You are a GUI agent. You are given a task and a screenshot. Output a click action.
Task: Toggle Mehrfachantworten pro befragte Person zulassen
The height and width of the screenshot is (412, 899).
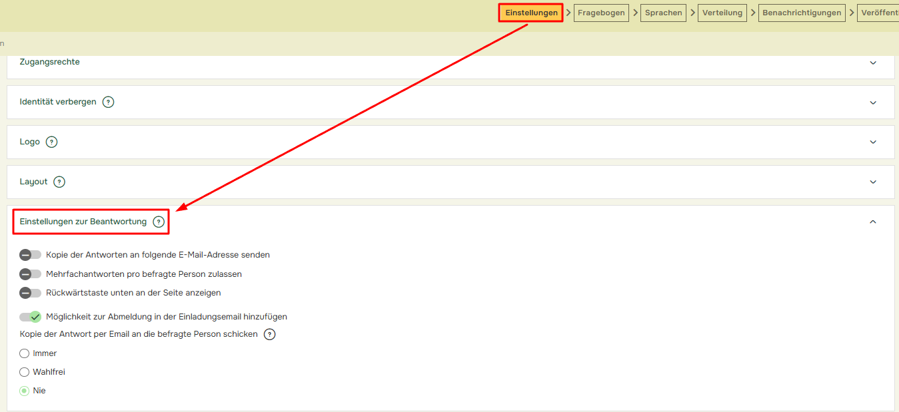click(x=30, y=274)
